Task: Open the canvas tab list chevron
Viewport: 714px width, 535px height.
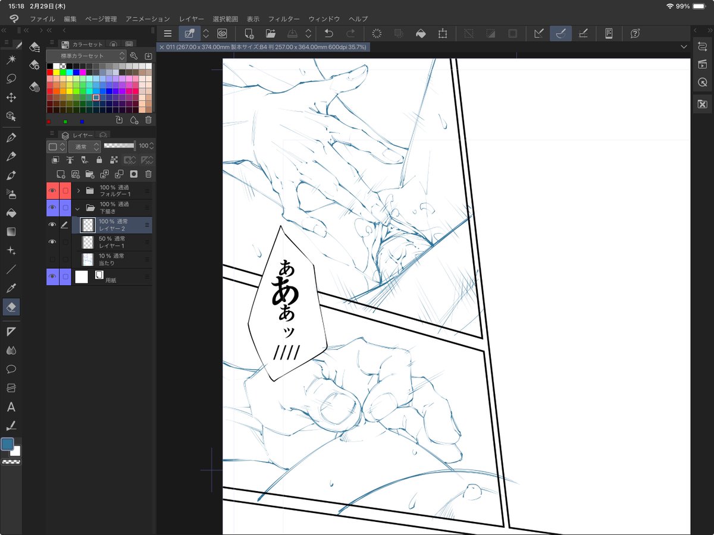Action: pyautogui.click(x=683, y=46)
